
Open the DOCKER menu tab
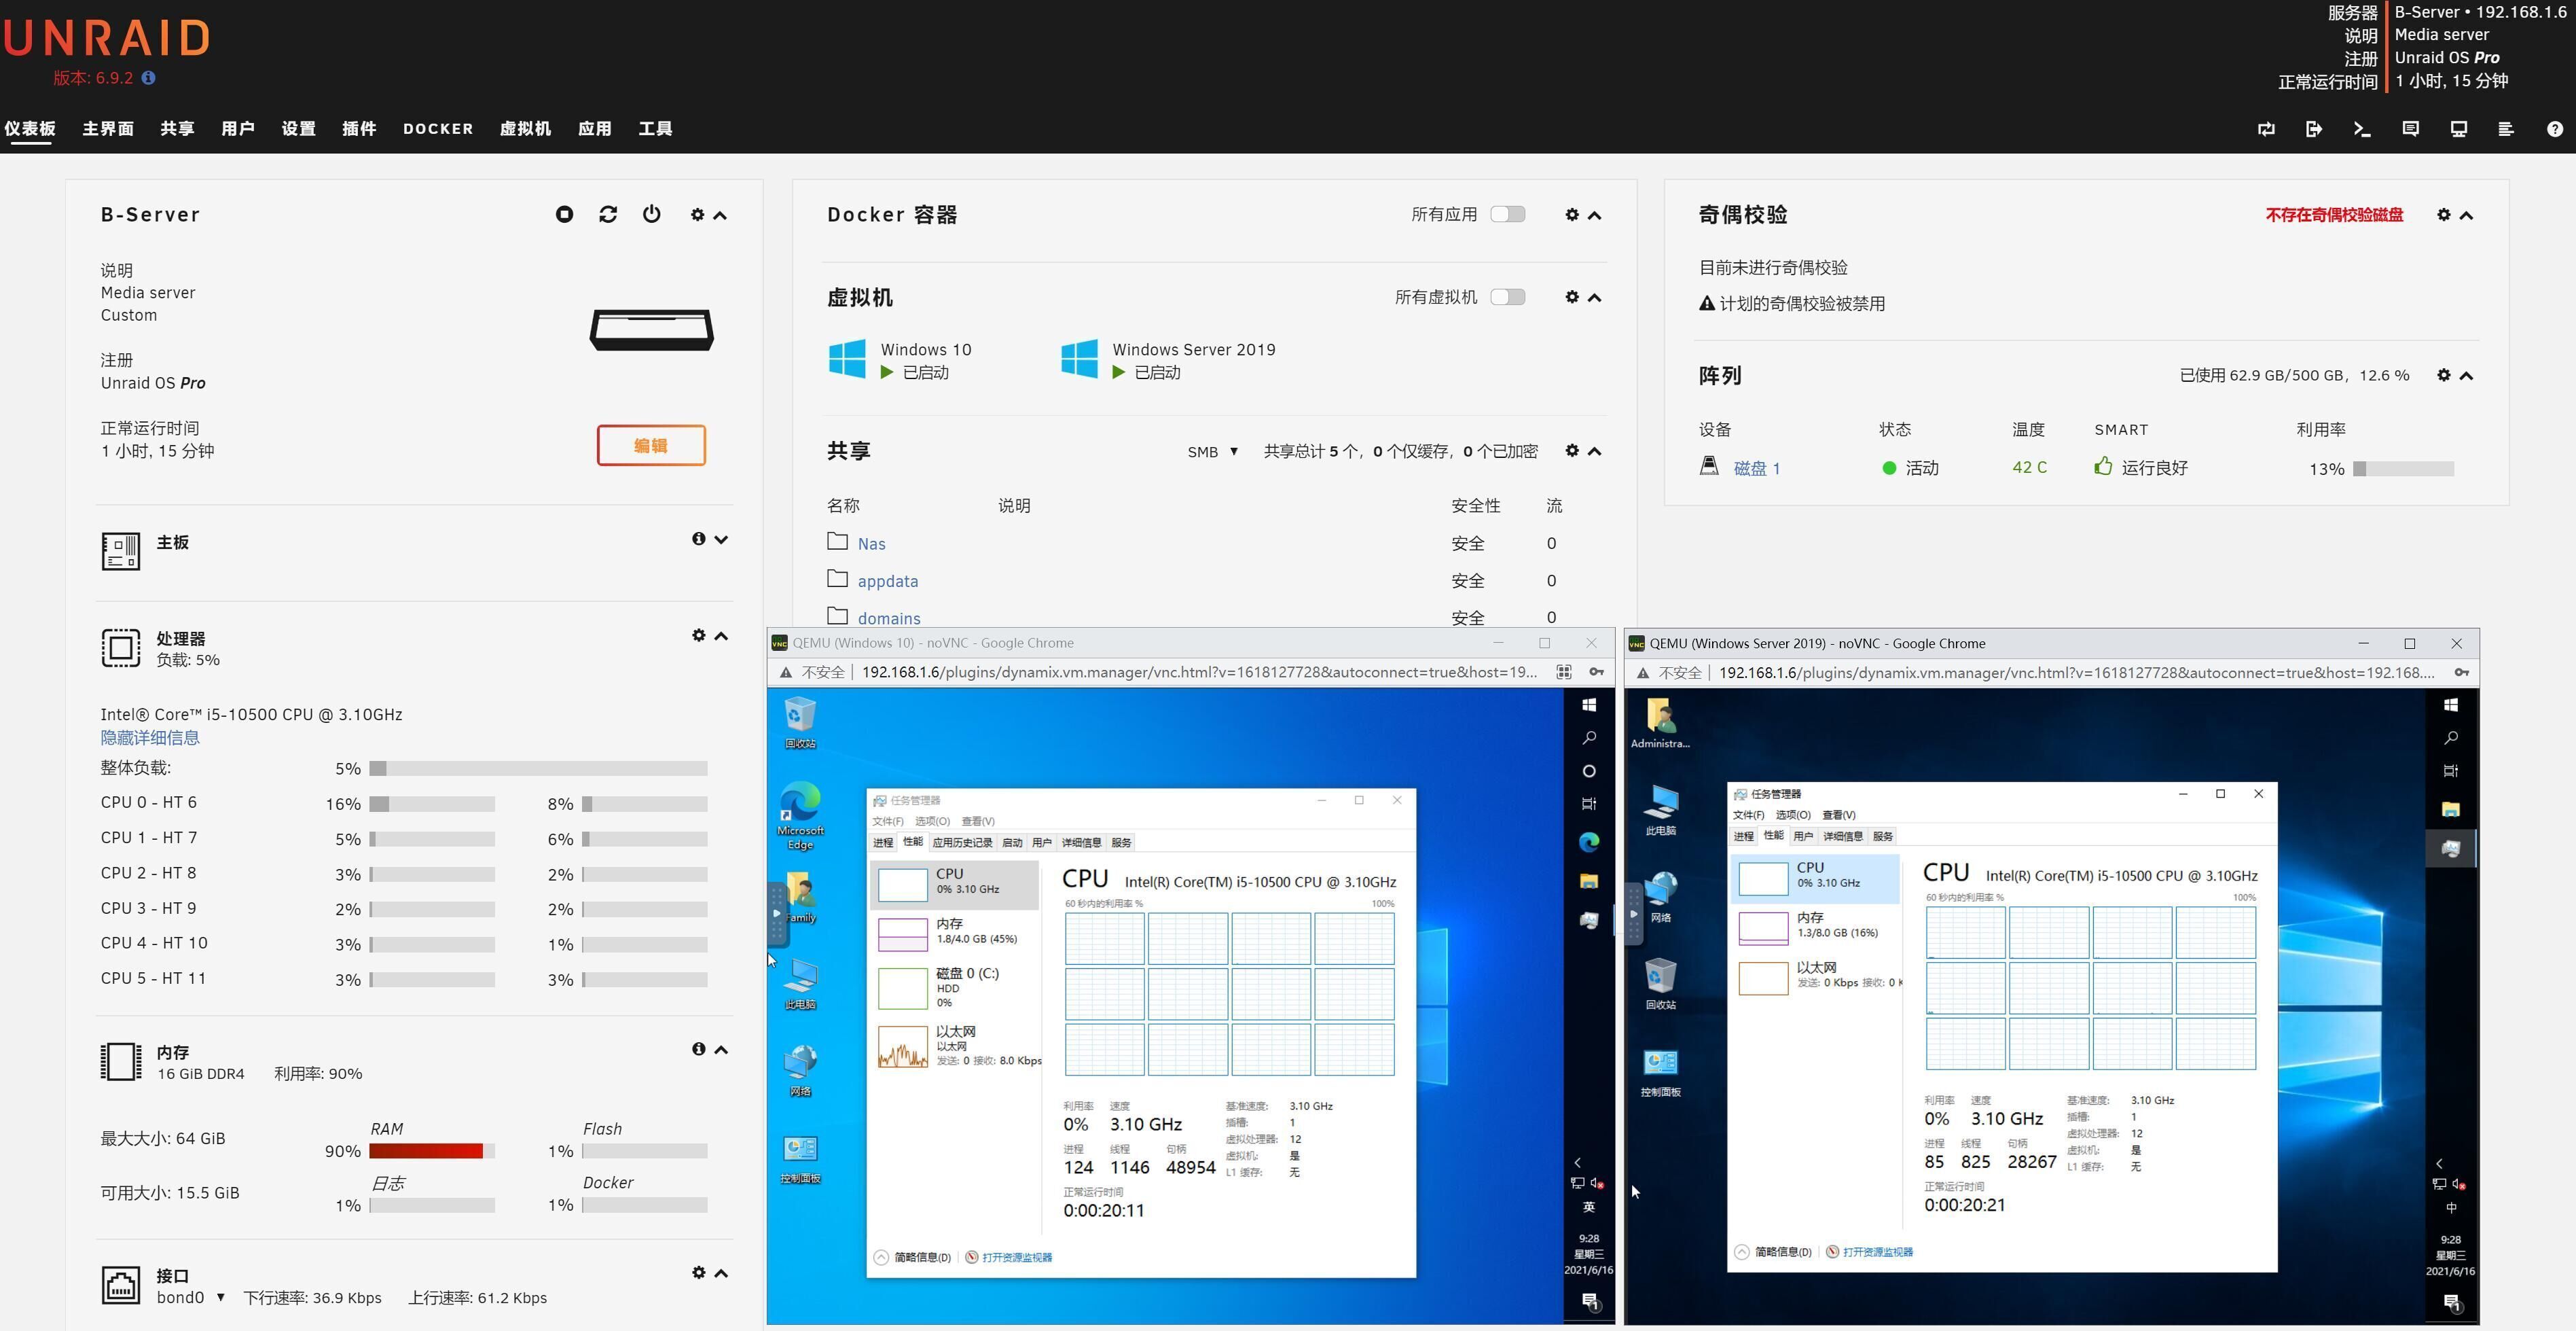pos(438,129)
